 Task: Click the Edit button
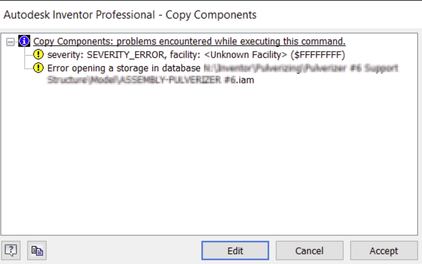click(x=236, y=250)
